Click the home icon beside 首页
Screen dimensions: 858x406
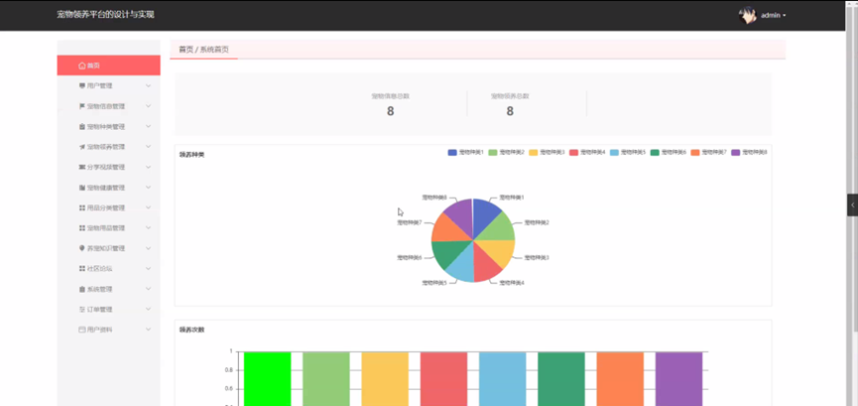[x=82, y=66]
